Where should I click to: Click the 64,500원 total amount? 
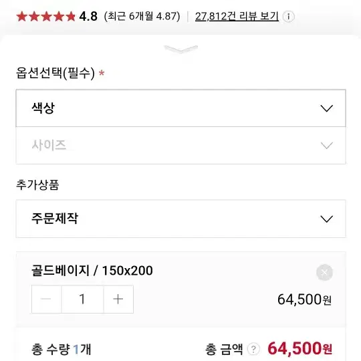click(x=299, y=348)
